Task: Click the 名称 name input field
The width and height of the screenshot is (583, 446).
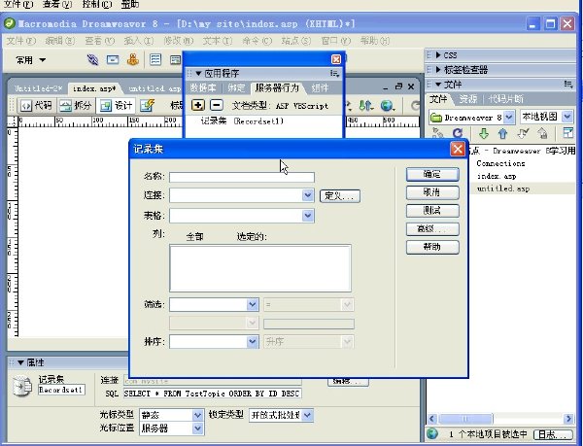Action: point(242,177)
